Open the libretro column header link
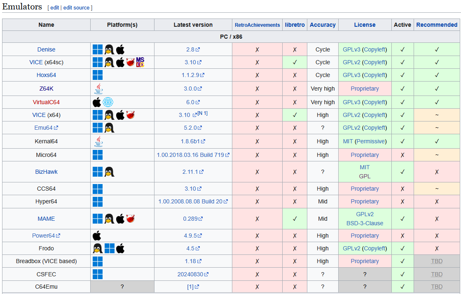 (295, 25)
